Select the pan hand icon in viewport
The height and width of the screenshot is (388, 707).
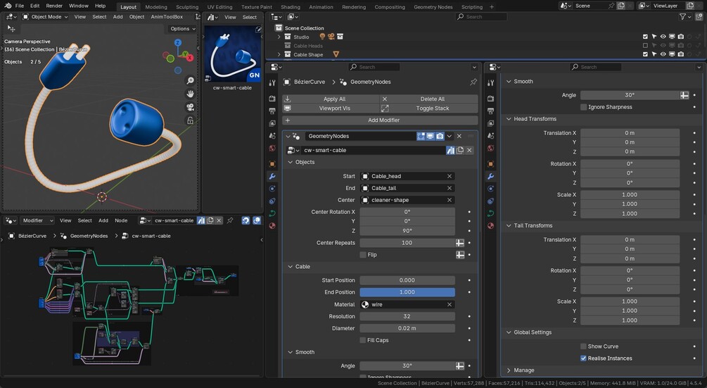point(190,94)
